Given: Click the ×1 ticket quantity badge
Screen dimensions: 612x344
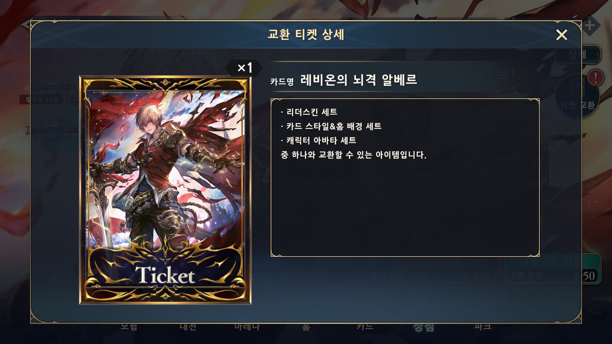Looking at the screenshot, I should [244, 68].
